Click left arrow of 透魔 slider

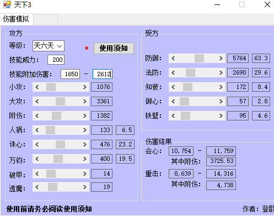(37, 187)
